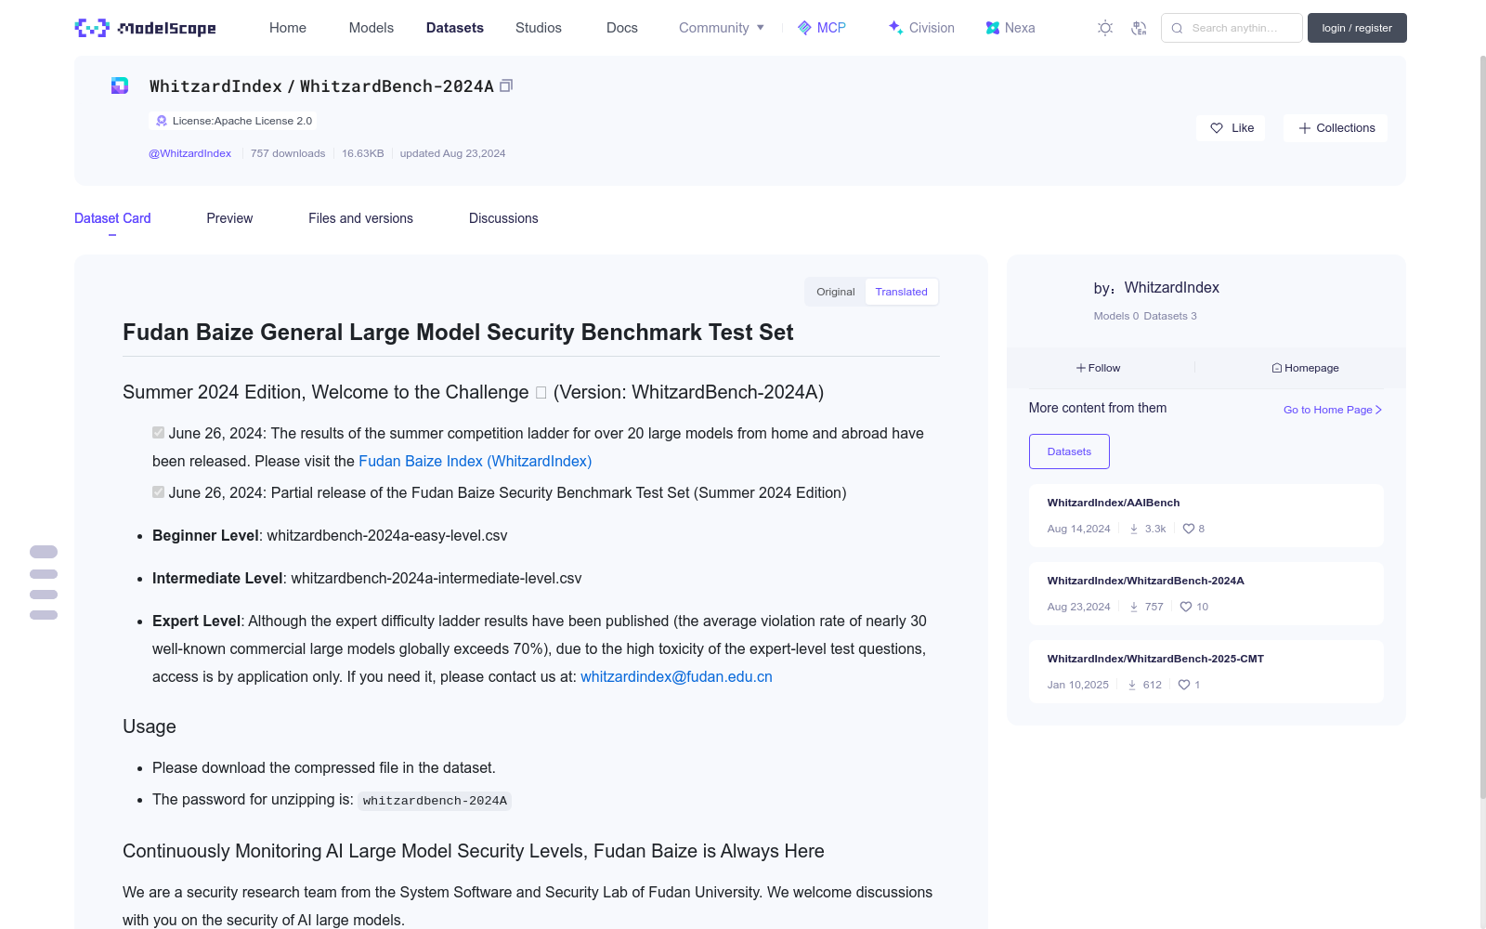Open the floating table of contents bars
The width and height of the screenshot is (1486, 929).
[44, 583]
